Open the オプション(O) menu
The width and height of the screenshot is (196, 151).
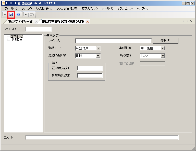coord(125,8)
